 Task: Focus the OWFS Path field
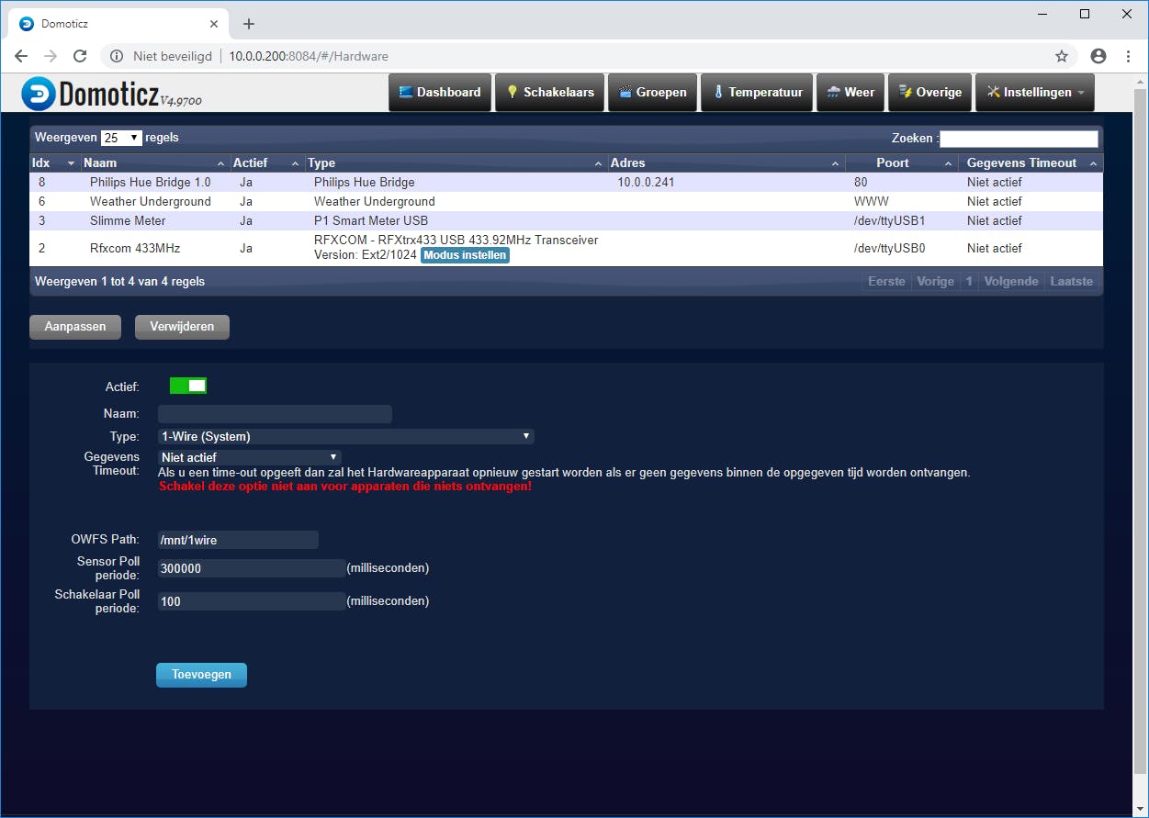tap(238, 540)
